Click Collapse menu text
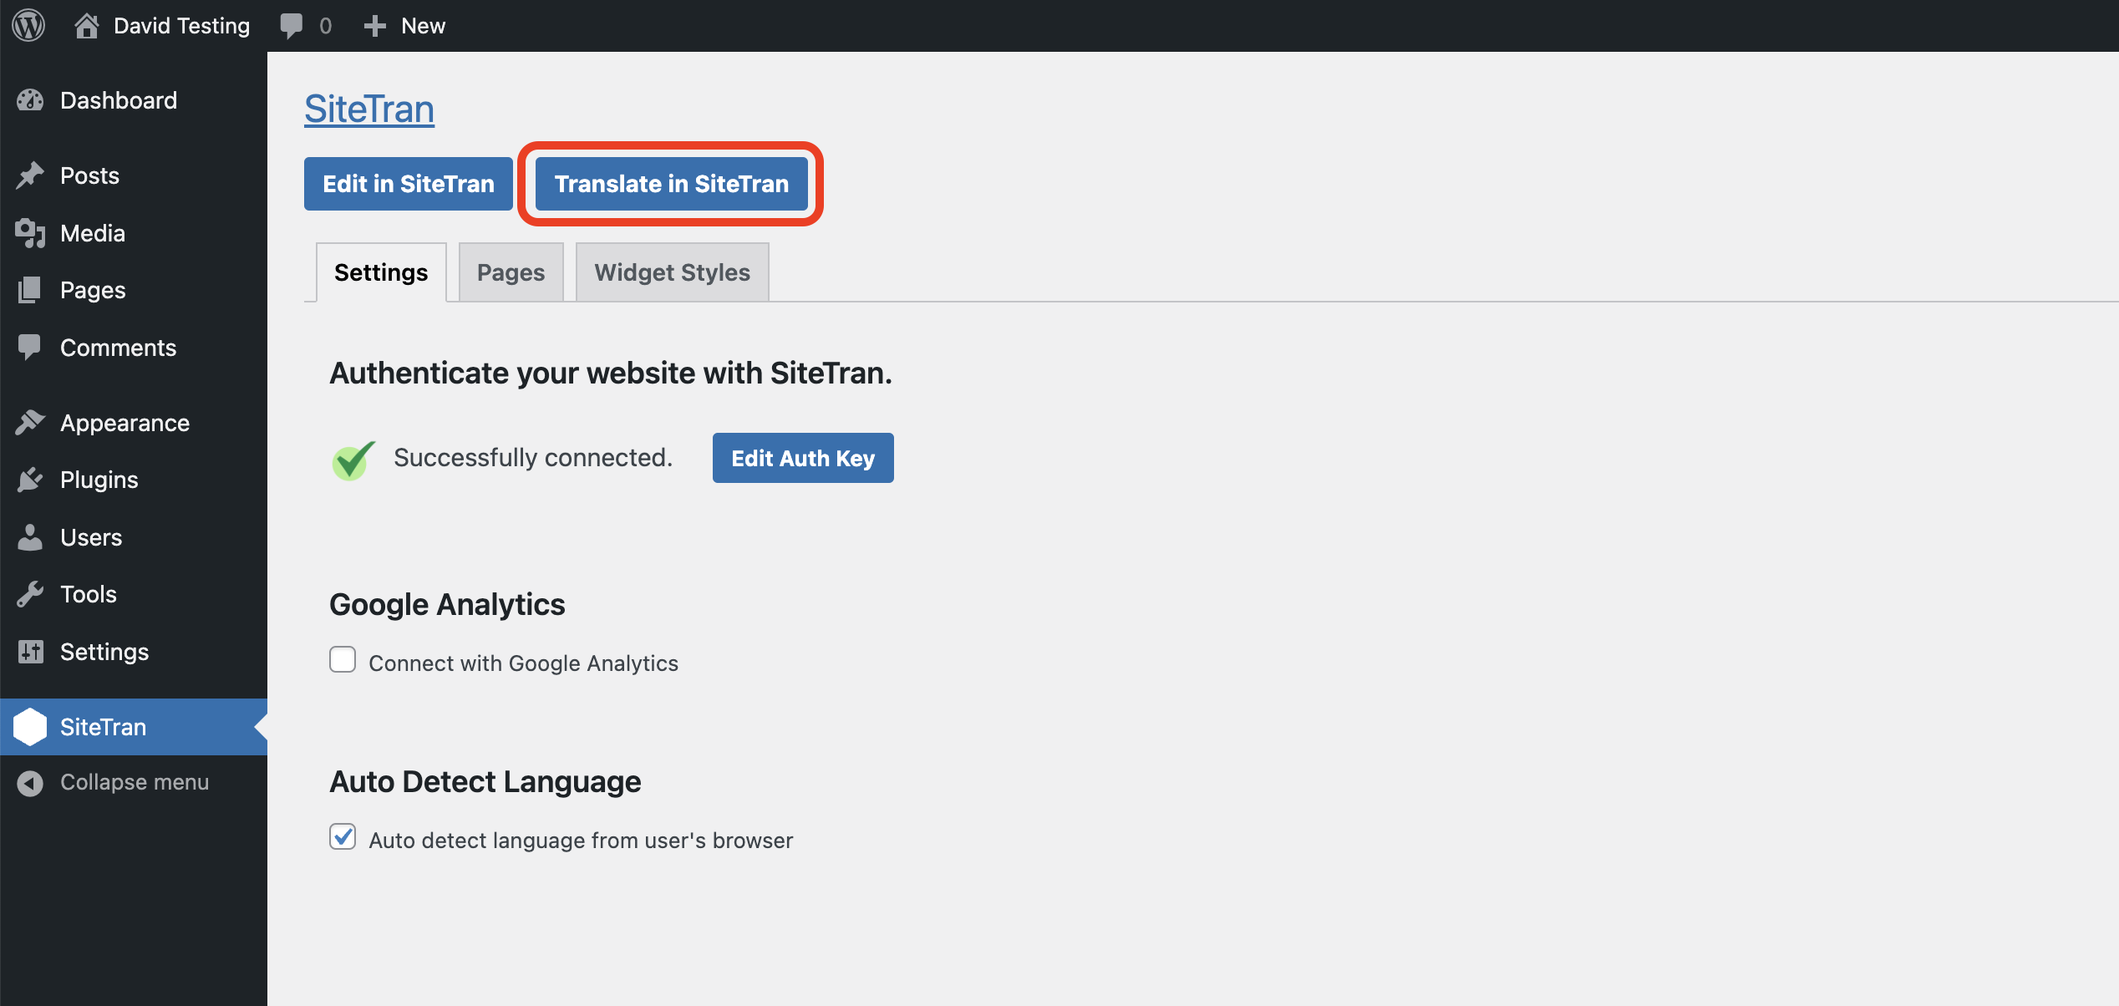 [x=135, y=782]
